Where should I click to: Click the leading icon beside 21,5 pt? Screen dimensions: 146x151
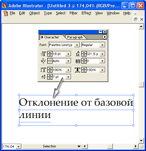point(78,54)
